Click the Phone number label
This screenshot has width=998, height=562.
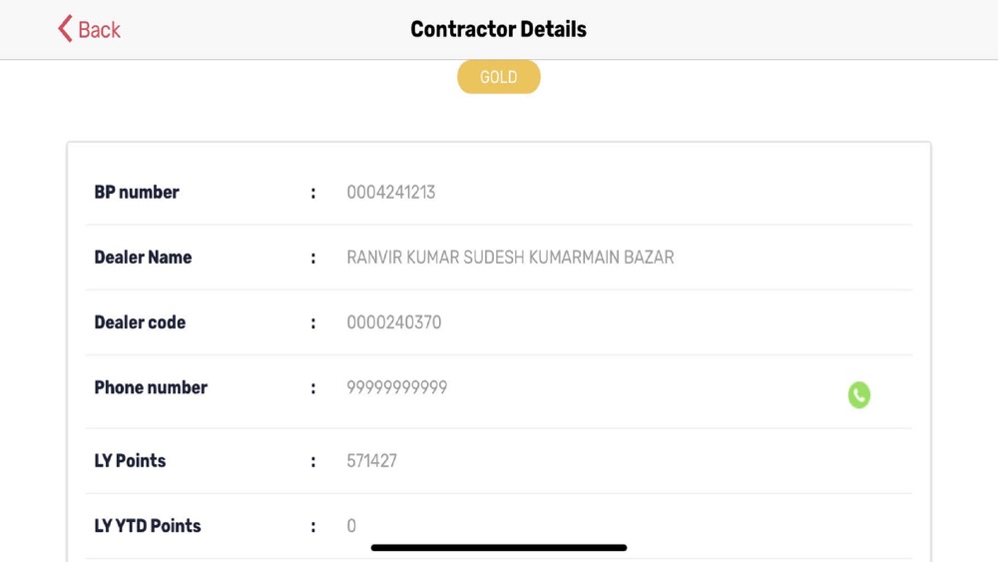pos(151,387)
